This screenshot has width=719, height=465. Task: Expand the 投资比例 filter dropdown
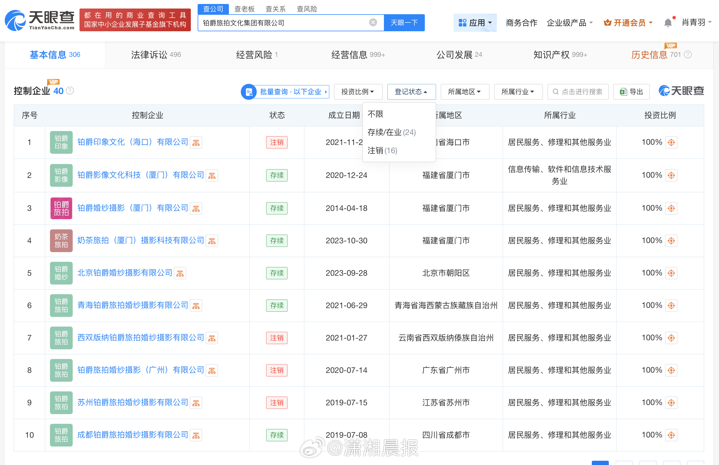[x=358, y=92]
